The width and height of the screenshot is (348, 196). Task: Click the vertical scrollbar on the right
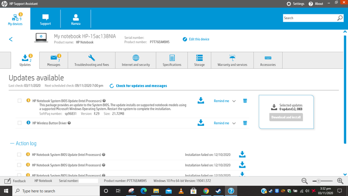[x=345, y=89]
